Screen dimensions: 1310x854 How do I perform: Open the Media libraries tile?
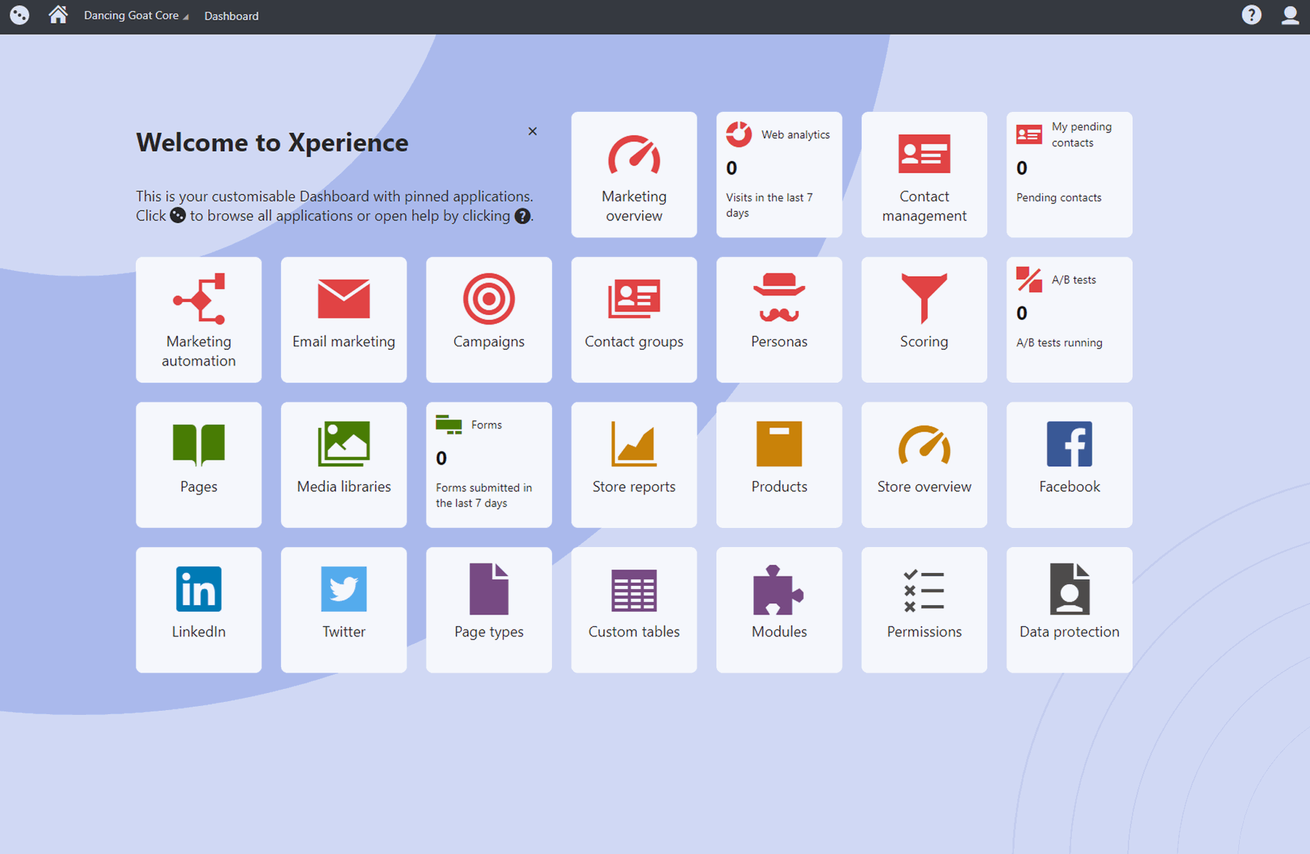[344, 465]
